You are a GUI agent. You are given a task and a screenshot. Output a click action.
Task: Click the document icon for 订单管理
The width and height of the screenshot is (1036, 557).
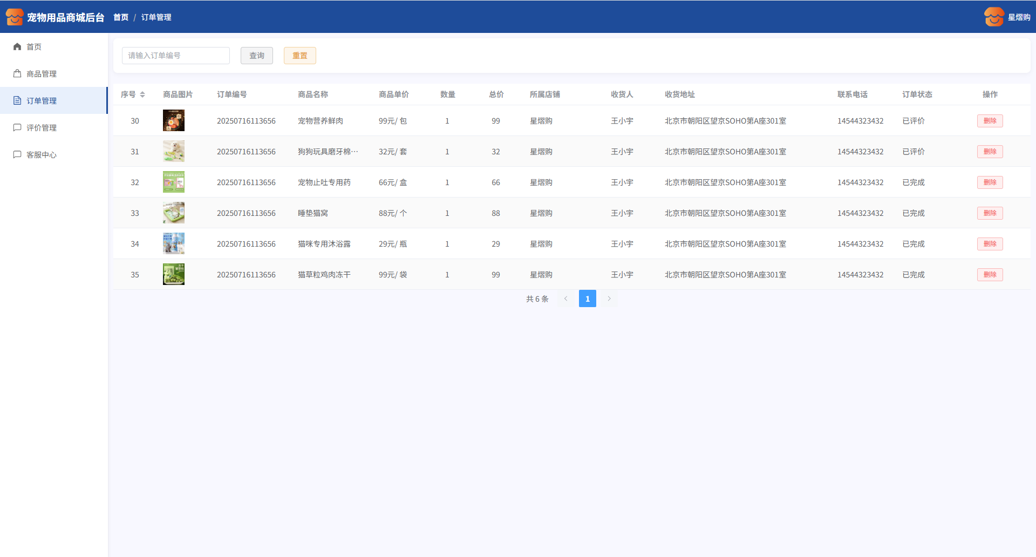coord(17,101)
